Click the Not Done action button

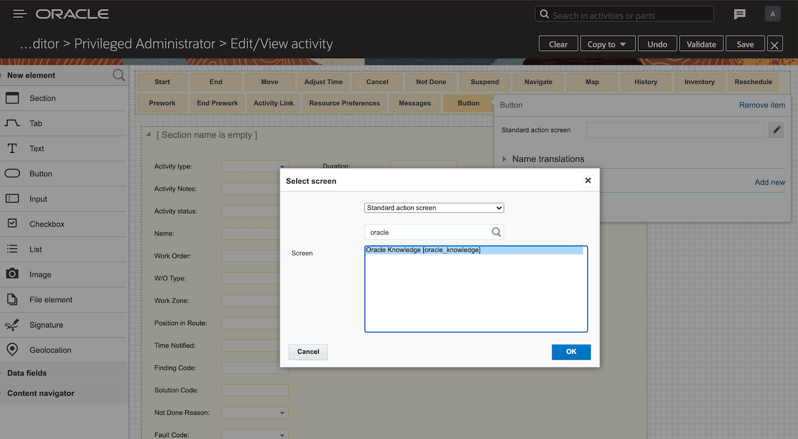tap(431, 82)
